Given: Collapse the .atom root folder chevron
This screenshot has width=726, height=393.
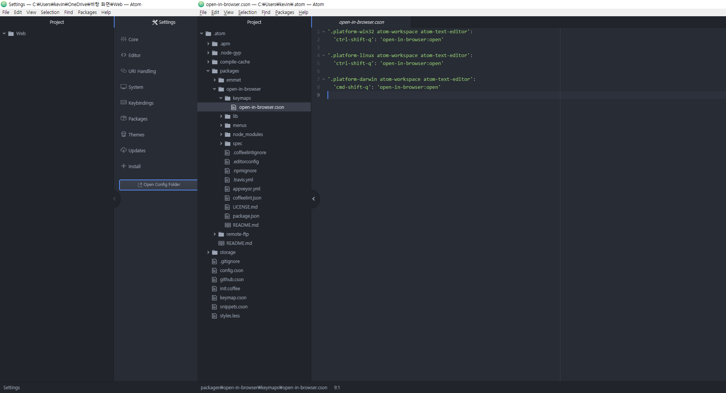Looking at the screenshot, I should click(202, 34).
